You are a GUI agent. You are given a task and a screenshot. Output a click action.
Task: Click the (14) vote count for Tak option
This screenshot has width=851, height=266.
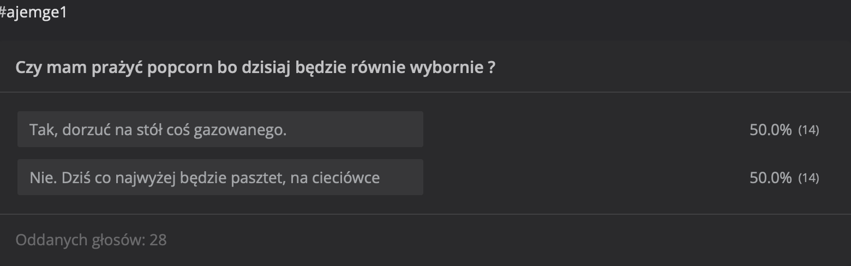[808, 130]
